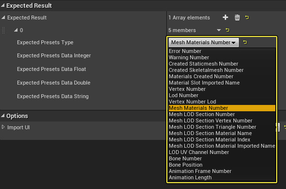Collapse the Expected Result category header

3,6
